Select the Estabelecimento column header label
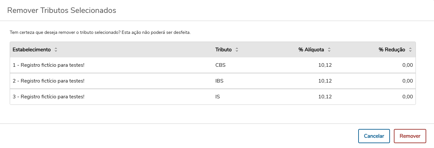 pyautogui.click(x=32, y=50)
